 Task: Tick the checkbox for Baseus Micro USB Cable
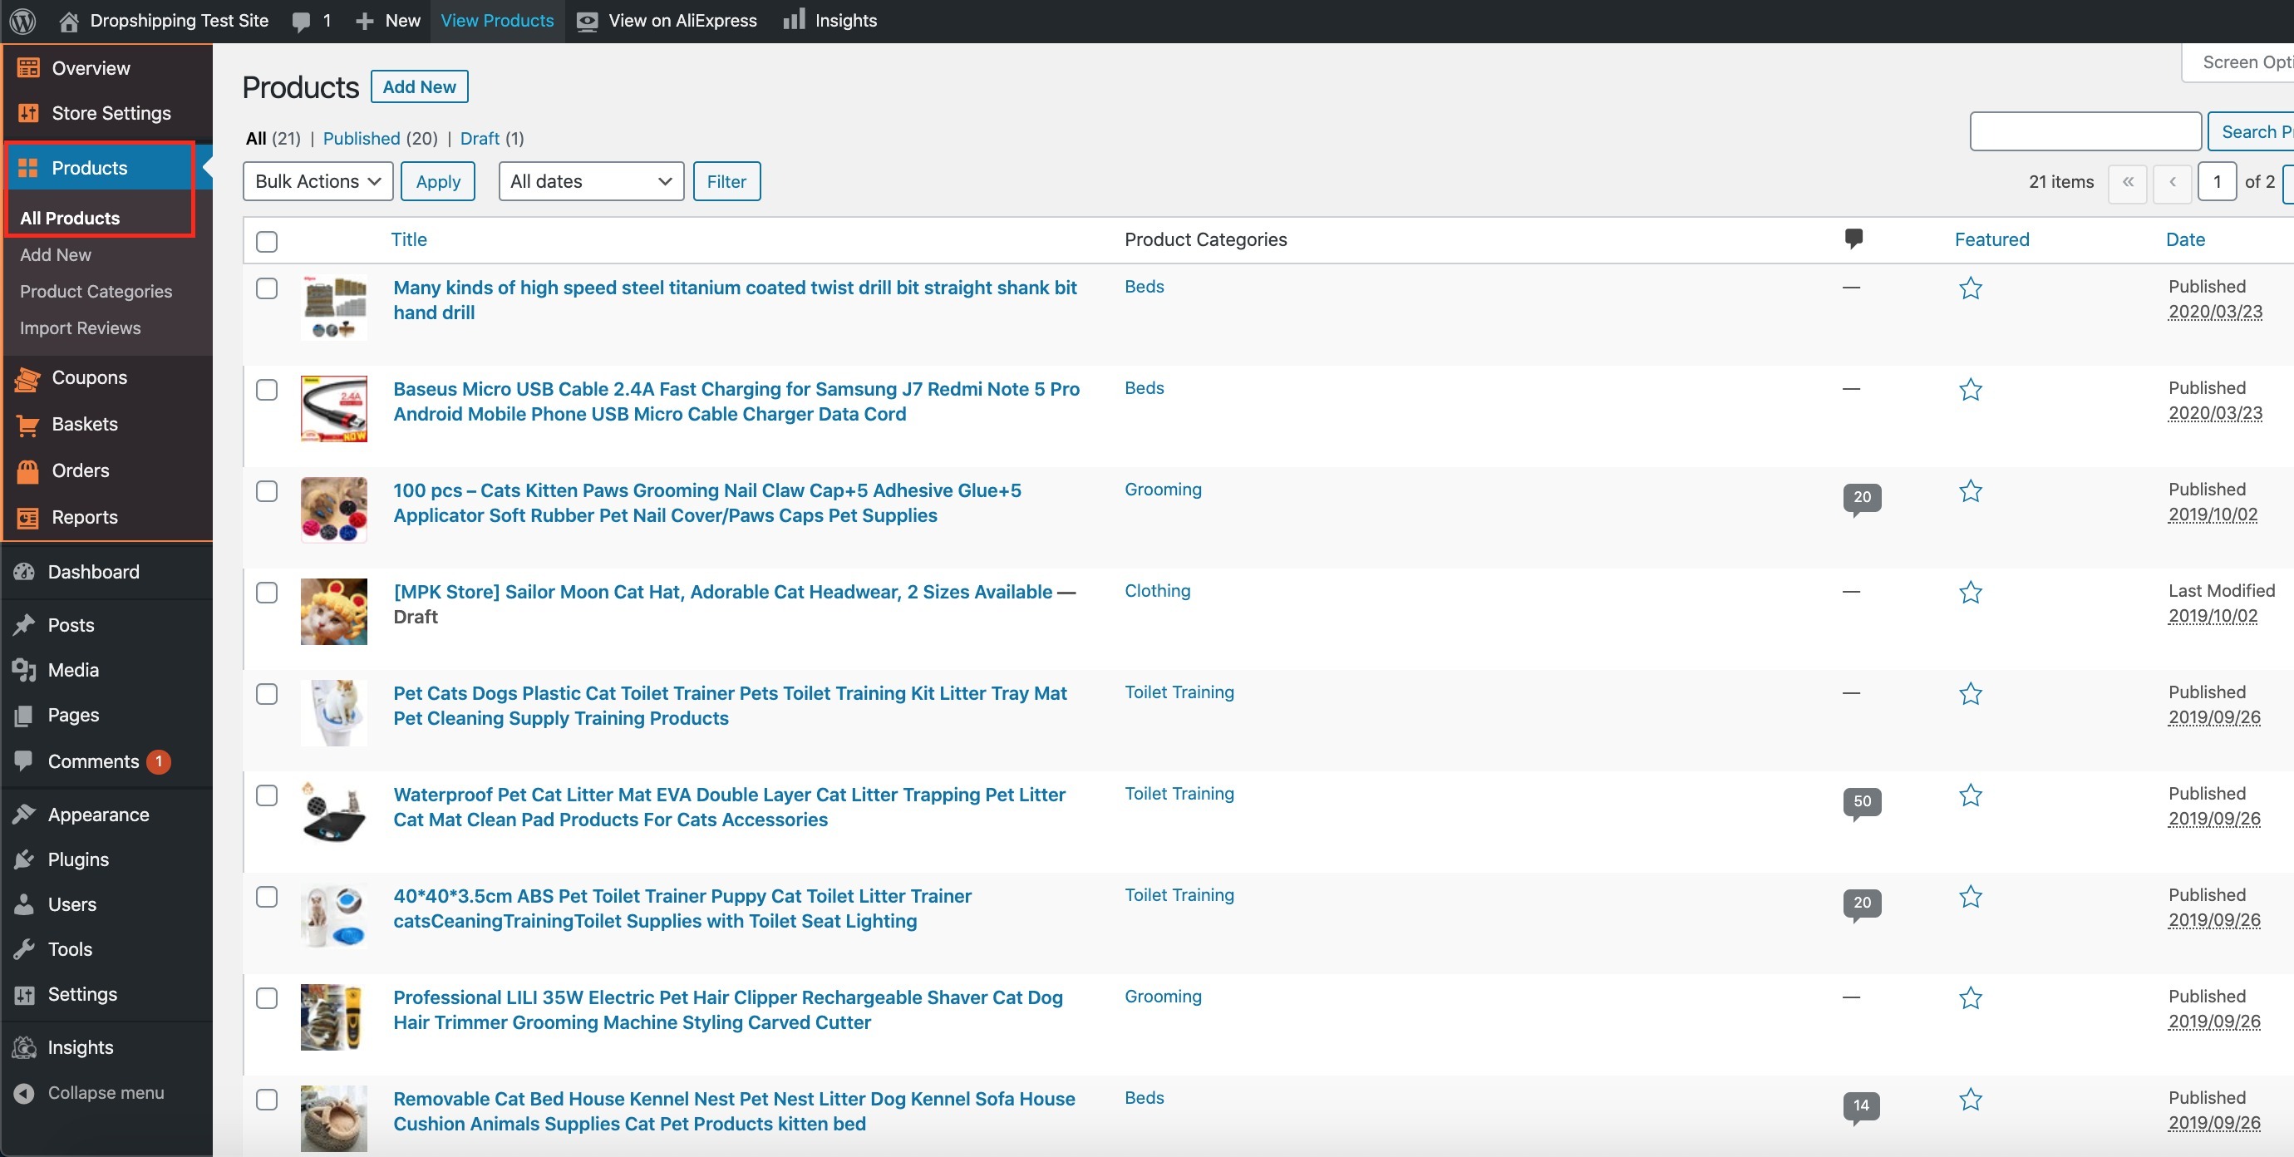tap(266, 389)
